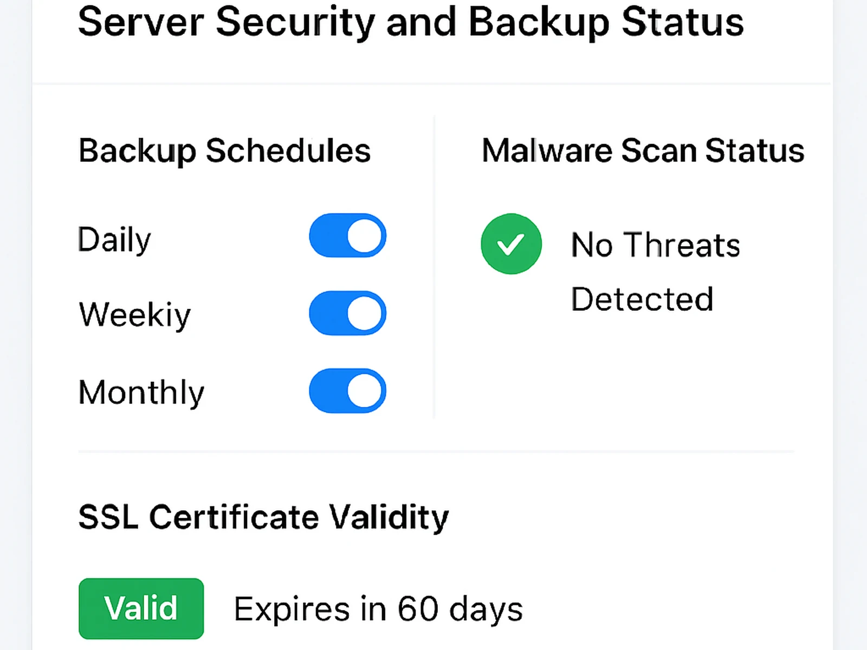
Task: Click the Malware Scan Status heading
Action: (643, 151)
